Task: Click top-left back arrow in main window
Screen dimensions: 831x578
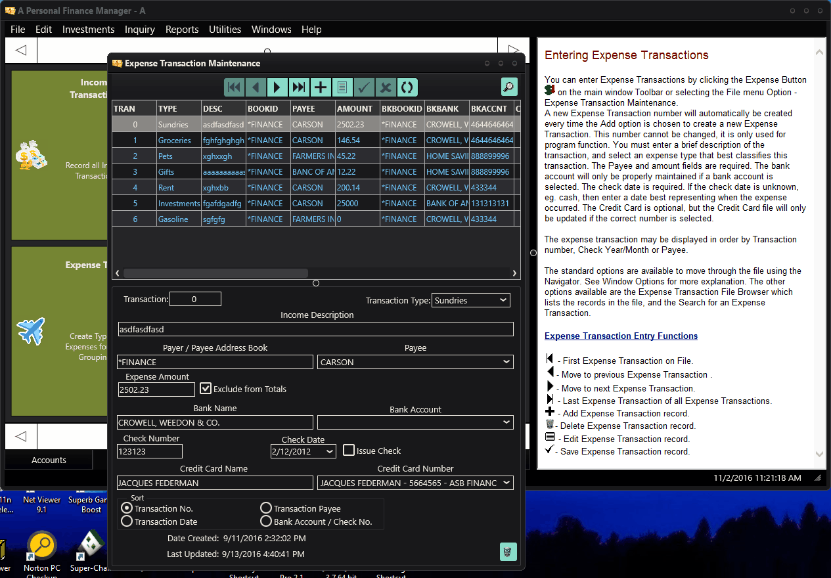Action: (x=21, y=50)
